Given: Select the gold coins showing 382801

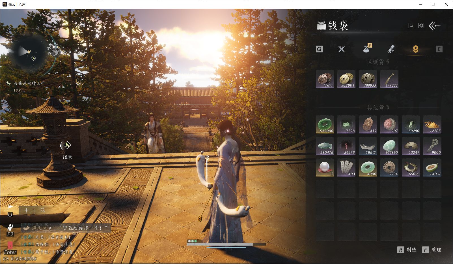Looking at the screenshot, I should coord(346,79).
